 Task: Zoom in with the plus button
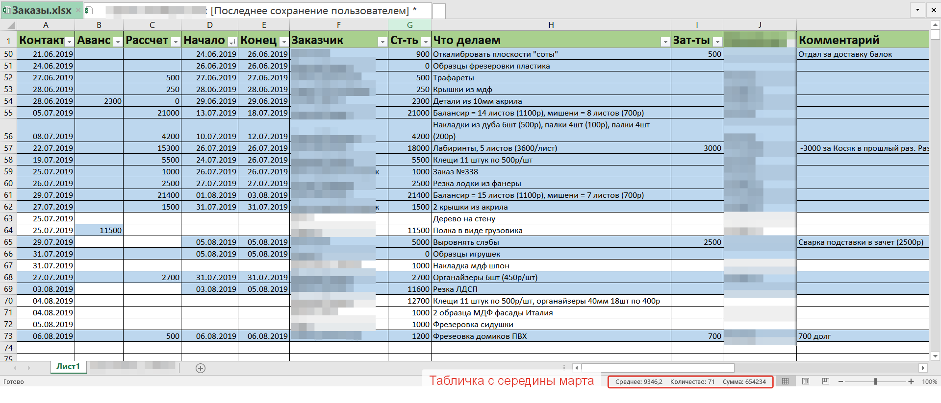[911, 381]
